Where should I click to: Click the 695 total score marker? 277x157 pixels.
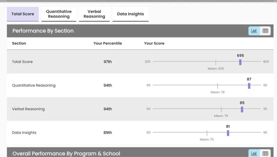[x=240, y=62]
